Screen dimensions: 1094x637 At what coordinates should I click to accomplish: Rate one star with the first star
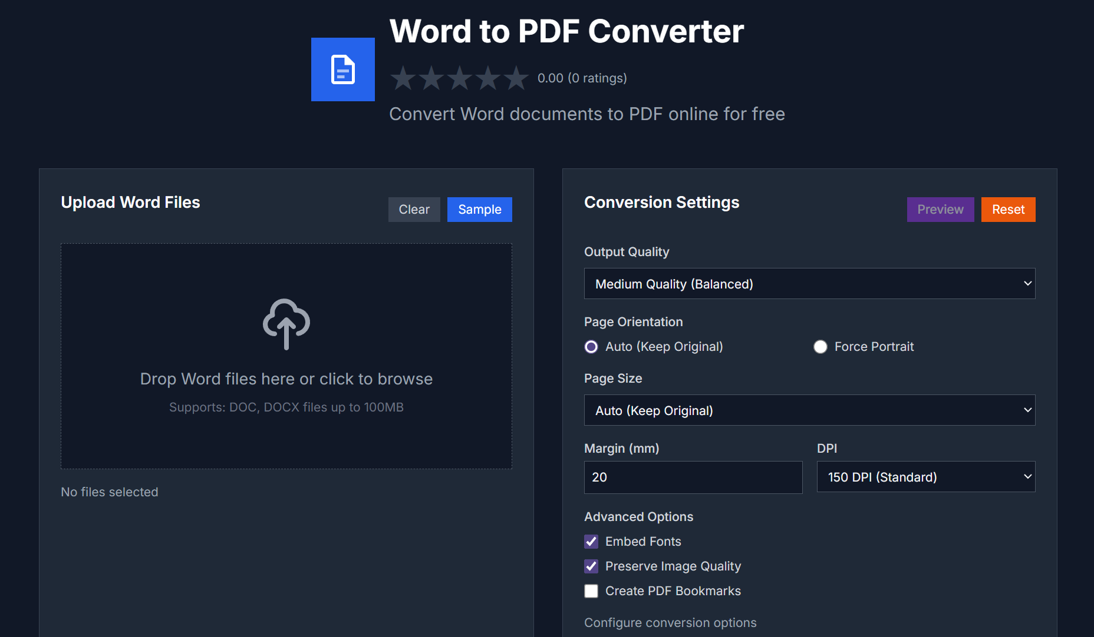point(403,78)
